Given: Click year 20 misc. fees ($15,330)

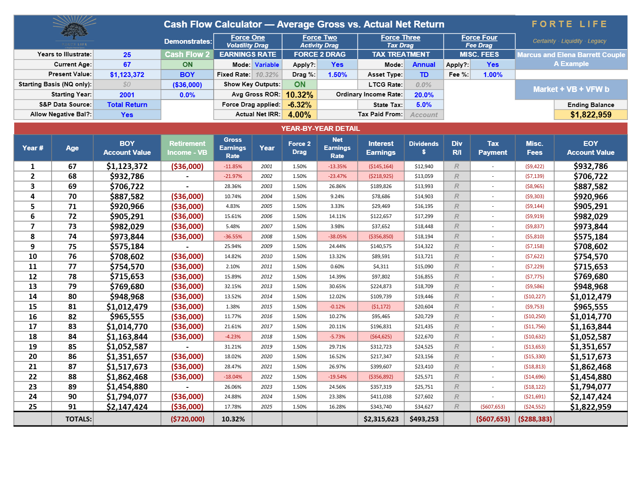Looking at the screenshot, I should point(535,357).
